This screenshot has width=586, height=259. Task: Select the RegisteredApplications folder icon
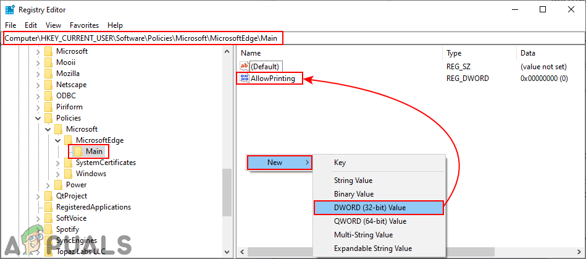point(48,207)
